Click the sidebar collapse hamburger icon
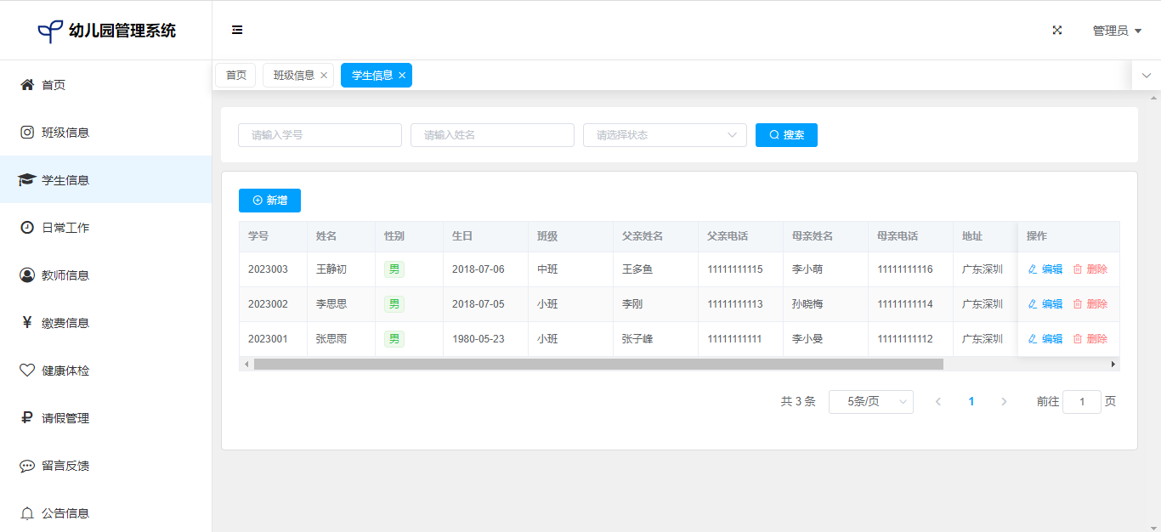 (x=237, y=30)
